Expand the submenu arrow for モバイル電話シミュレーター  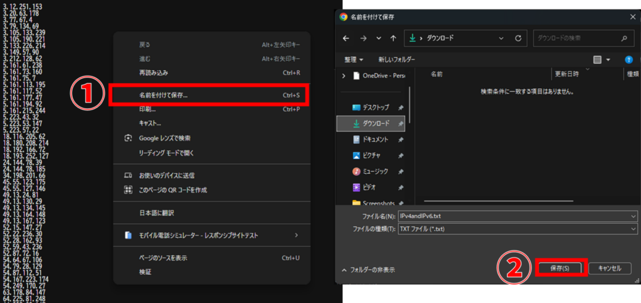296,236
